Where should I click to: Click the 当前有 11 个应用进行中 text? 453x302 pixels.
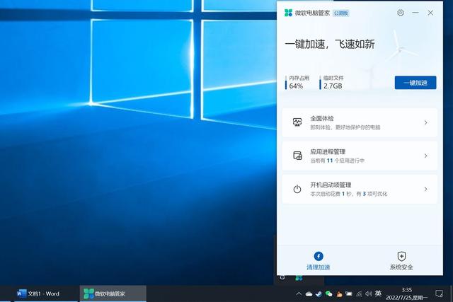(x=337, y=161)
